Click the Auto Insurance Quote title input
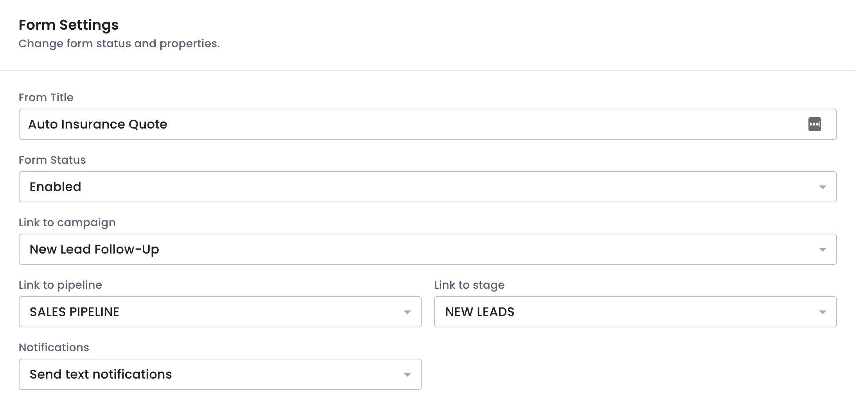This screenshot has height=411, width=855. (x=391, y=124)
